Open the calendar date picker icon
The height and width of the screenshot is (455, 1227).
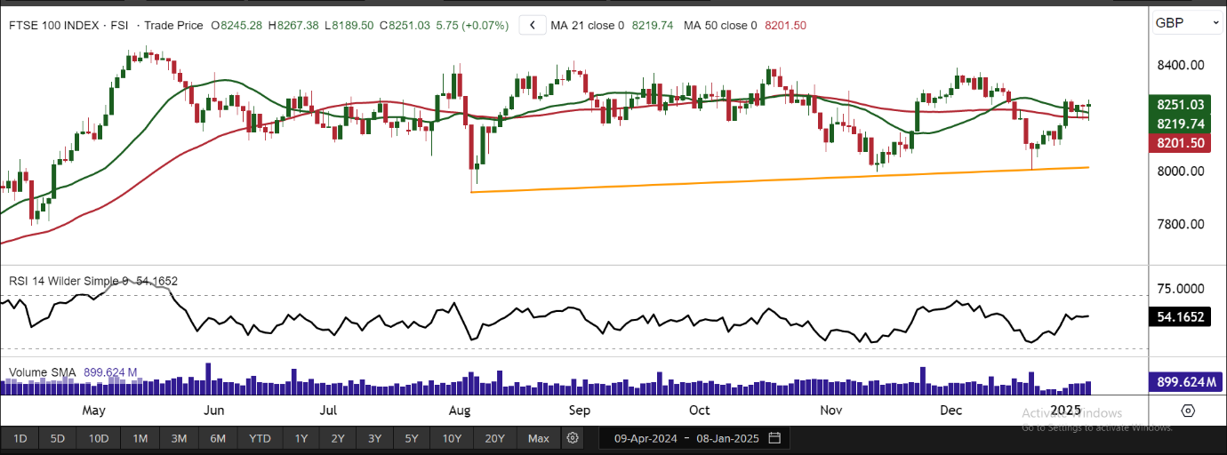click(x=774, y=438)
